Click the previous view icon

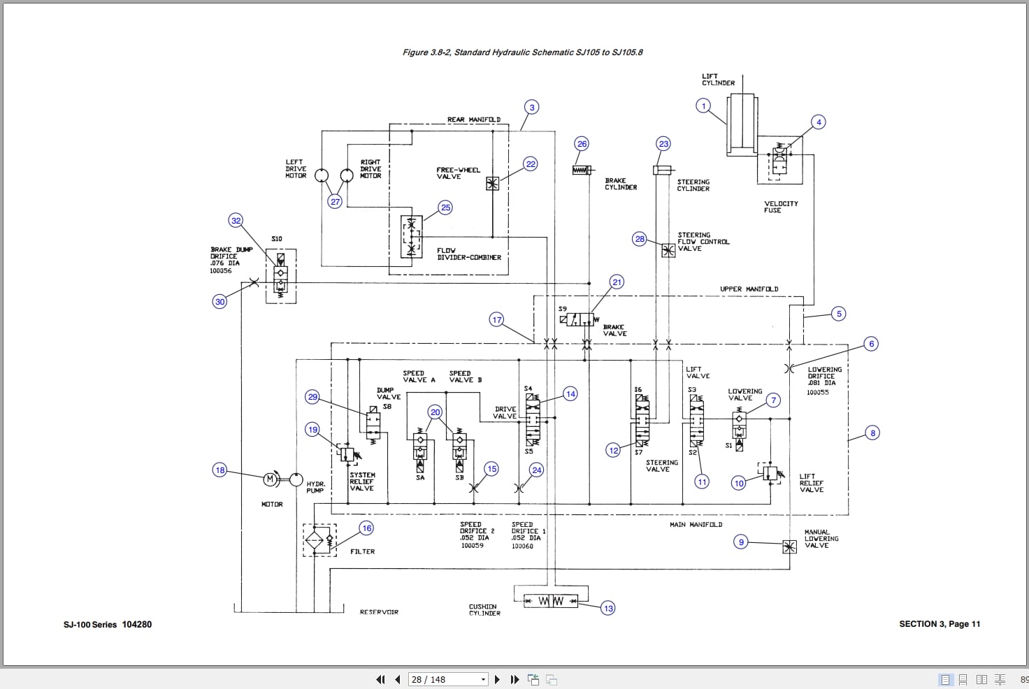pyautogui.click(x=532, y=679)
